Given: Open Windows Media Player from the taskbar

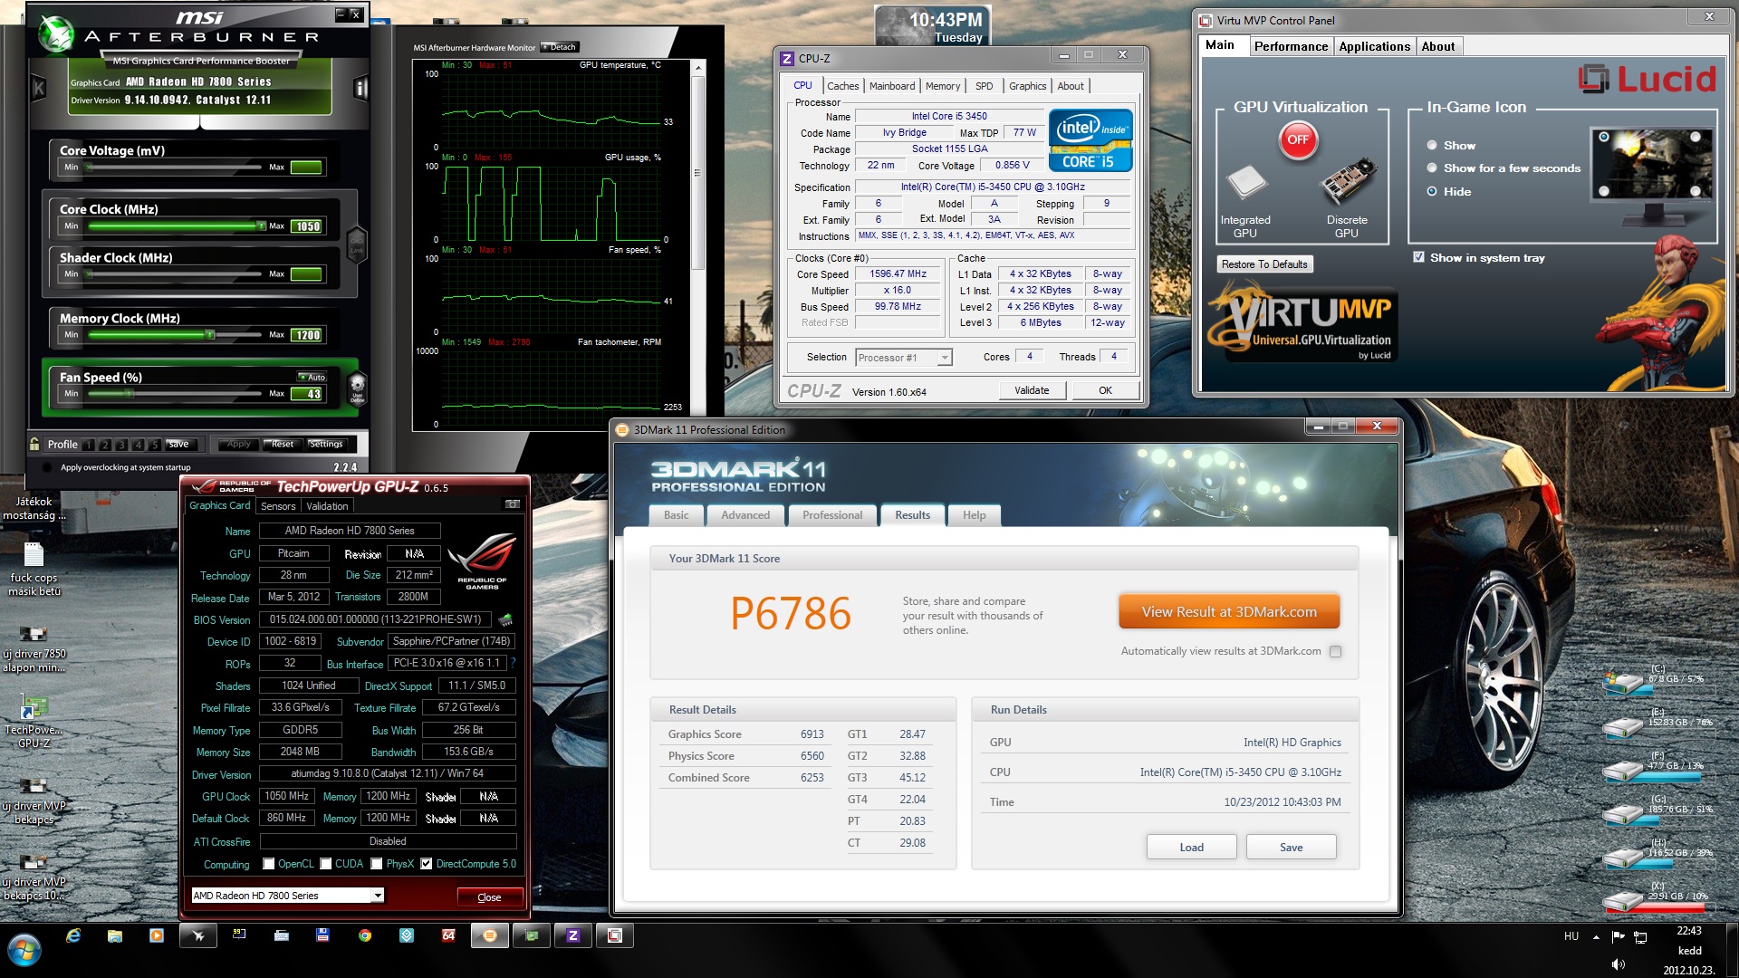Looking at the screenshot, I should coord(157,935).
